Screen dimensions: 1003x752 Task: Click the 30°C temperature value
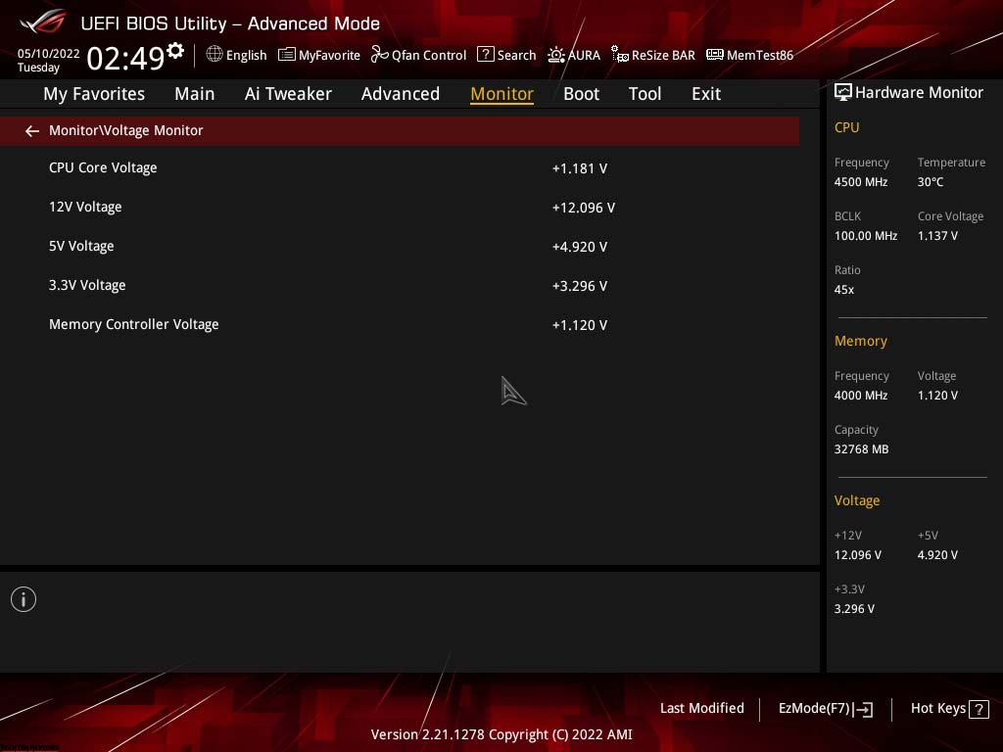(x=931, y=181)
